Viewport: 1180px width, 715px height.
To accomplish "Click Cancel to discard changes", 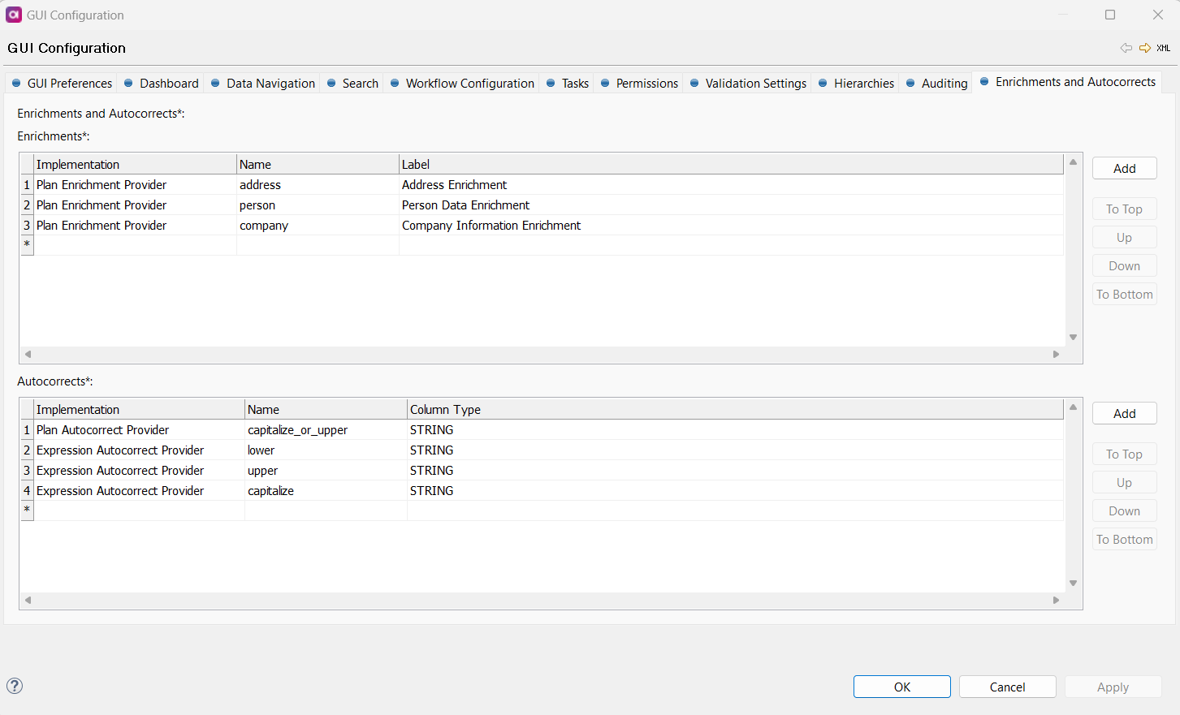I will point(1007,686).
